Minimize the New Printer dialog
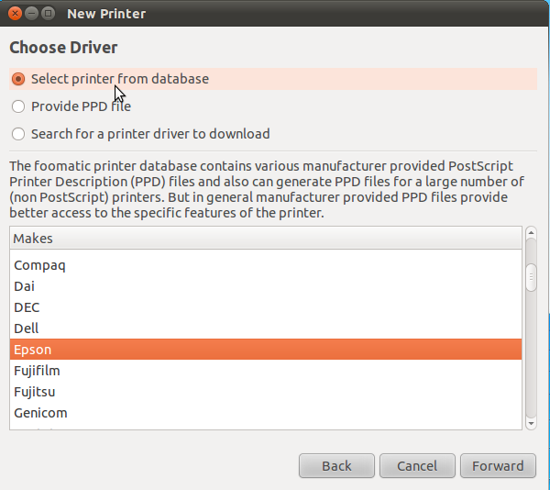Screen dimensions: 550x490 click(x=35, y=14)
